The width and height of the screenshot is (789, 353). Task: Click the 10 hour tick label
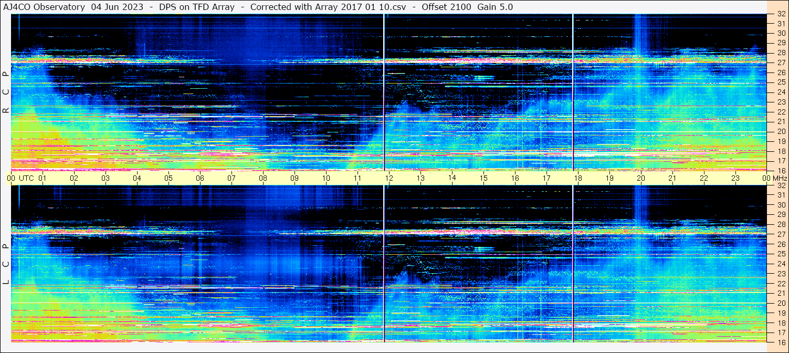tap(326, 178)
